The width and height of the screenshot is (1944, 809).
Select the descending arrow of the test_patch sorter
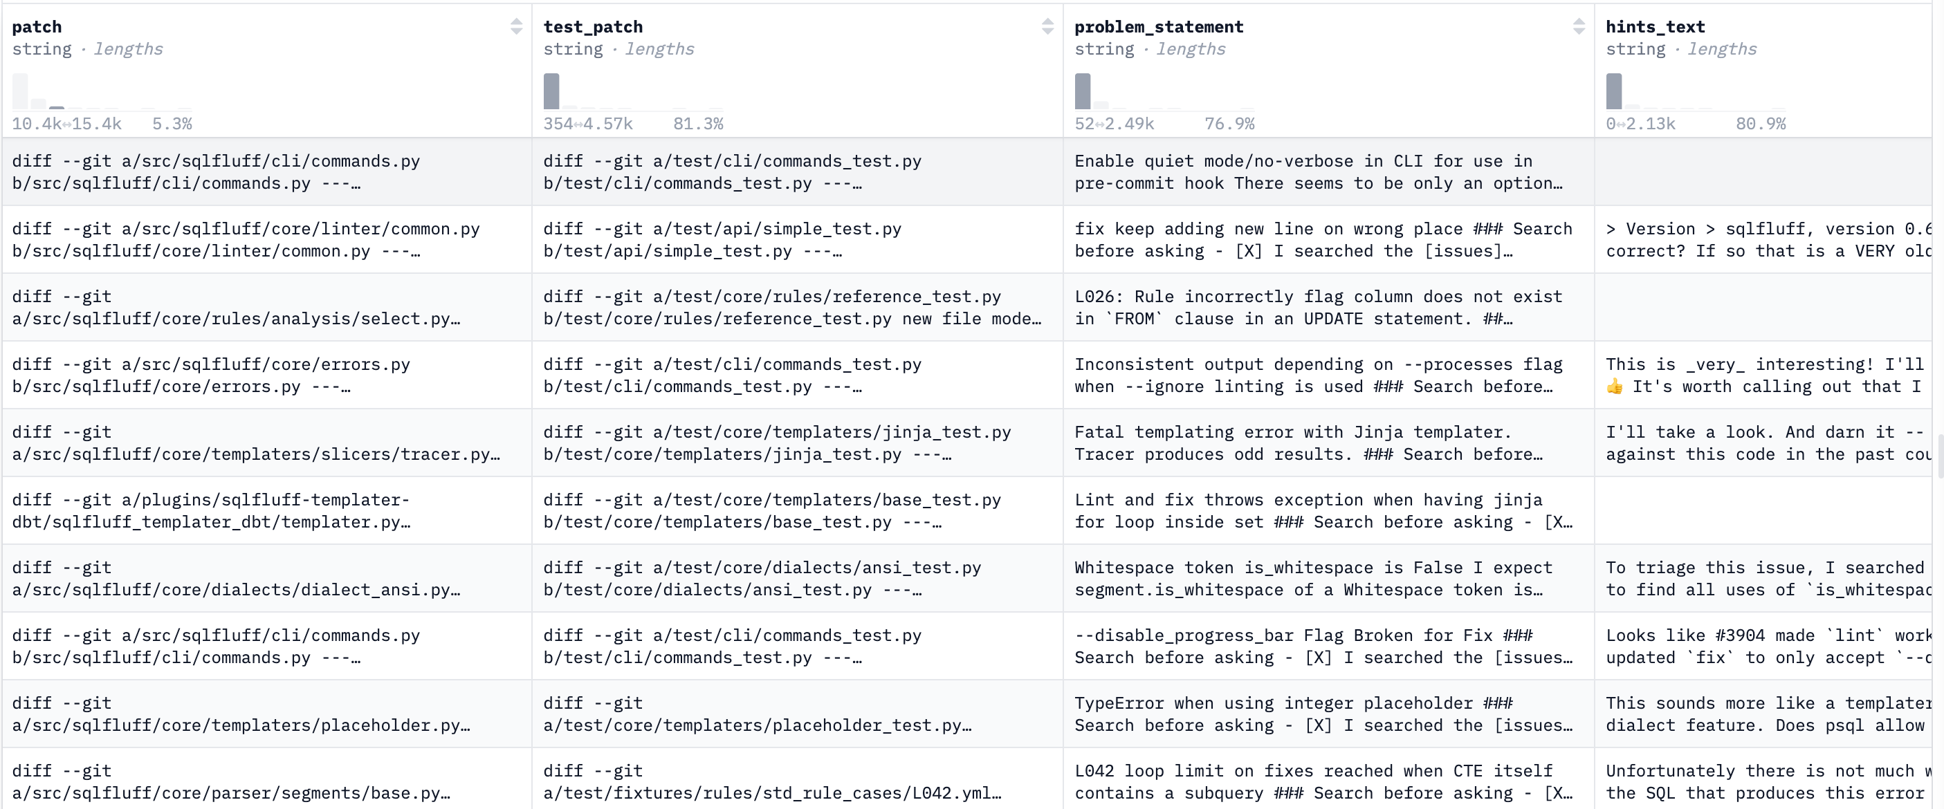(1048, 31)
